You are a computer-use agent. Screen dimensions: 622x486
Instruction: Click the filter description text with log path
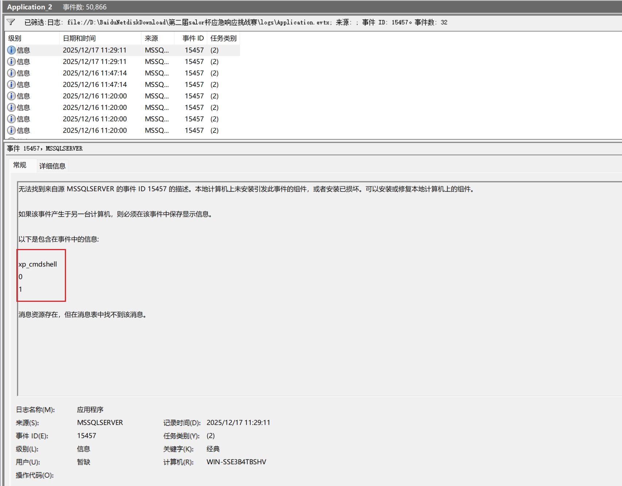click(236, 22)
